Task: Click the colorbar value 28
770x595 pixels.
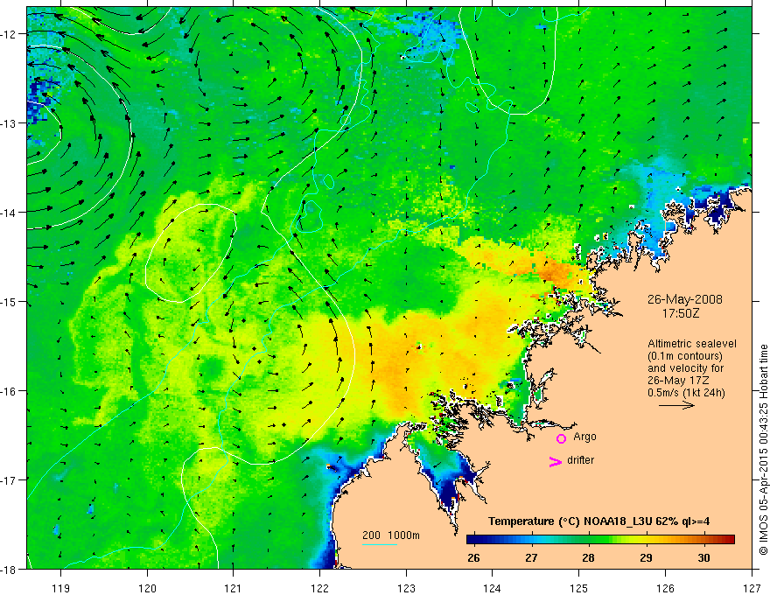Action: point(588,557)
